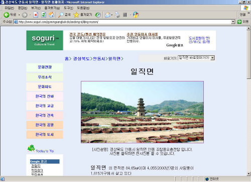Click the 경상북도 breadcrumb link
Image resolution: width=251 pixels, height=182 pixels.
click(81, 59)
